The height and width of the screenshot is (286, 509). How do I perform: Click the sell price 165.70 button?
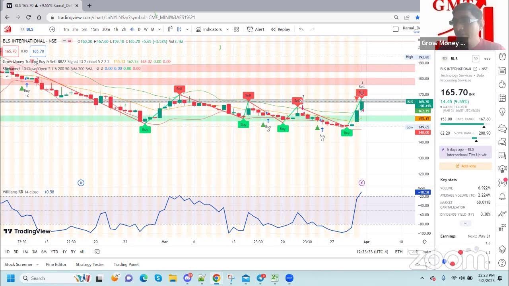point(10,51)
